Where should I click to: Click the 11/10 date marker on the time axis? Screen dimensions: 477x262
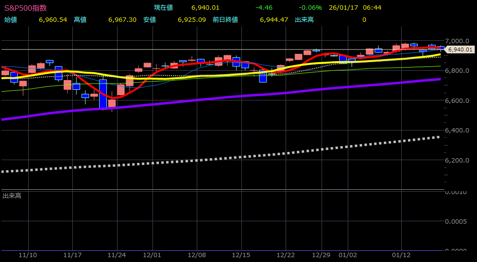click(x=28, y=255)
